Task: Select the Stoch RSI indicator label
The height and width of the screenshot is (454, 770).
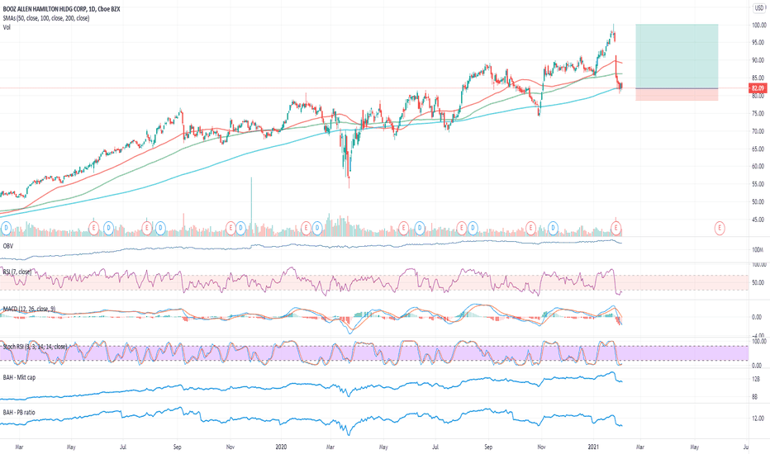Action: click(x=35, y=347)
